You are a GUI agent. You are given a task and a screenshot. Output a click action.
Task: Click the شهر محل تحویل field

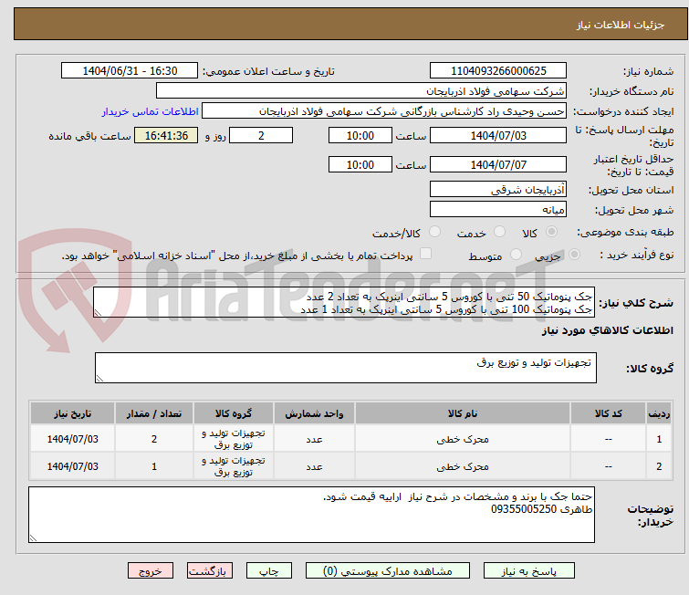pos(497,210)
